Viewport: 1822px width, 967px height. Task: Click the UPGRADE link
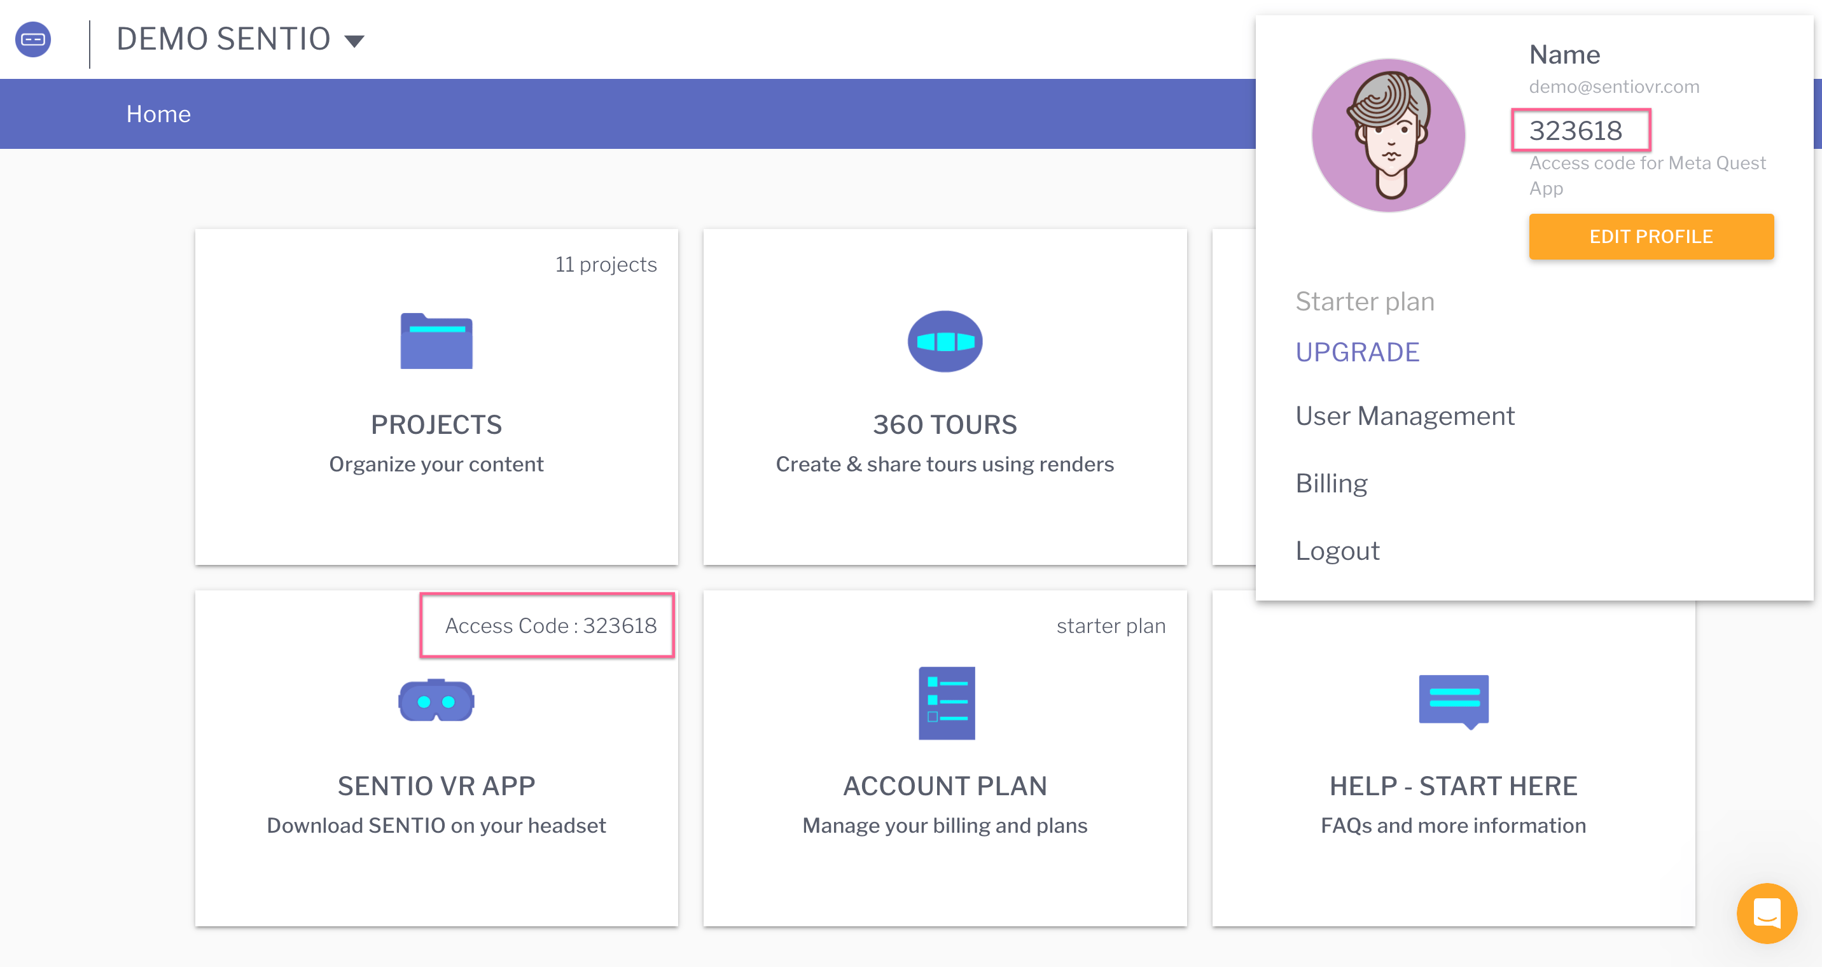1358,352
